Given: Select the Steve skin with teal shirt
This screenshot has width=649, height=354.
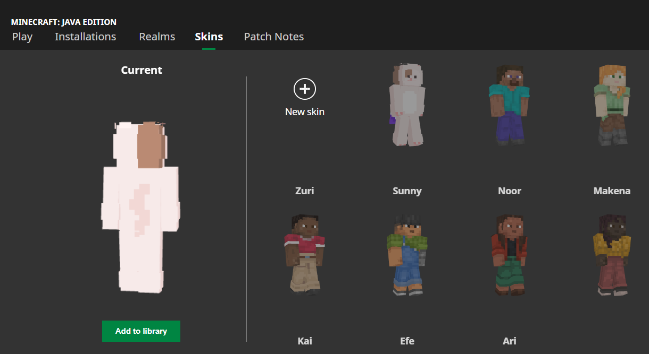Looking at the screenshot, I should pyautogui.click(x=510, y=106).
